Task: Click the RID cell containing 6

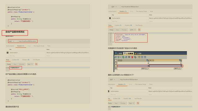Action: pyautogui.click(x=166, y=63)
